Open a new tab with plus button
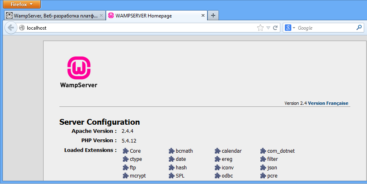This screenshot has height=184, width=367. [x=214, y=15]
